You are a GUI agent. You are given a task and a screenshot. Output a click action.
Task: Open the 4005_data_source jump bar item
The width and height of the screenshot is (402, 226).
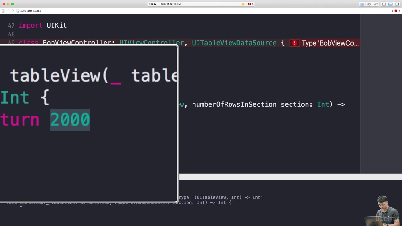coord(29,11)
